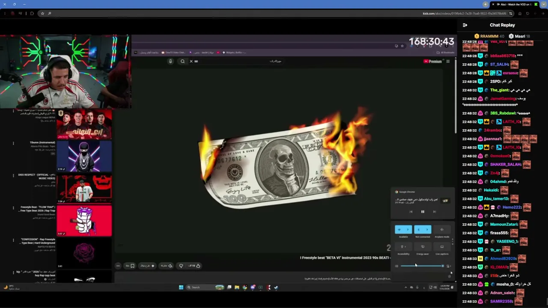Image resolution: width=548 pixels, height=308 pixels.
Task: Open the notification bell in system tray
Action: pos(452,287)
